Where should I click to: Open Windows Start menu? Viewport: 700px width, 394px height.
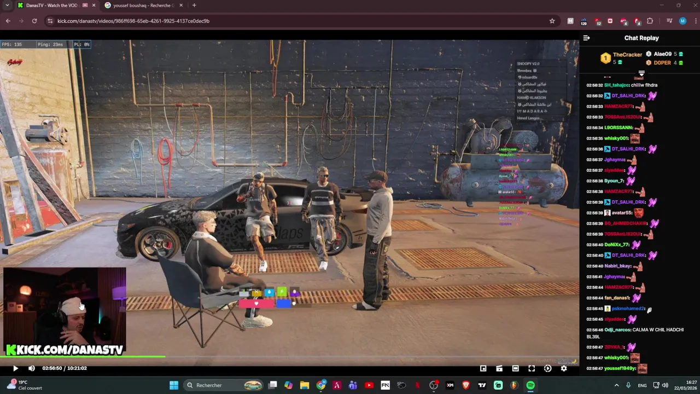[173, 385]
